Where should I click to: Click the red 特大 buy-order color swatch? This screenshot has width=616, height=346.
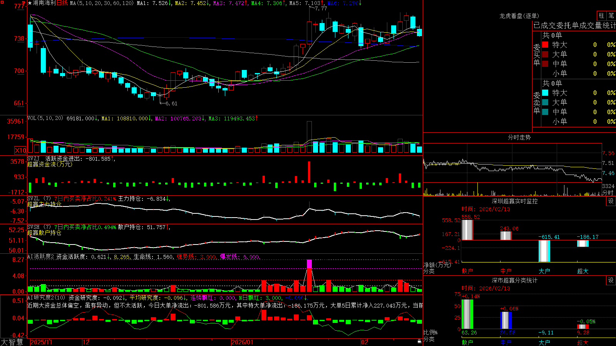(545, 45)
